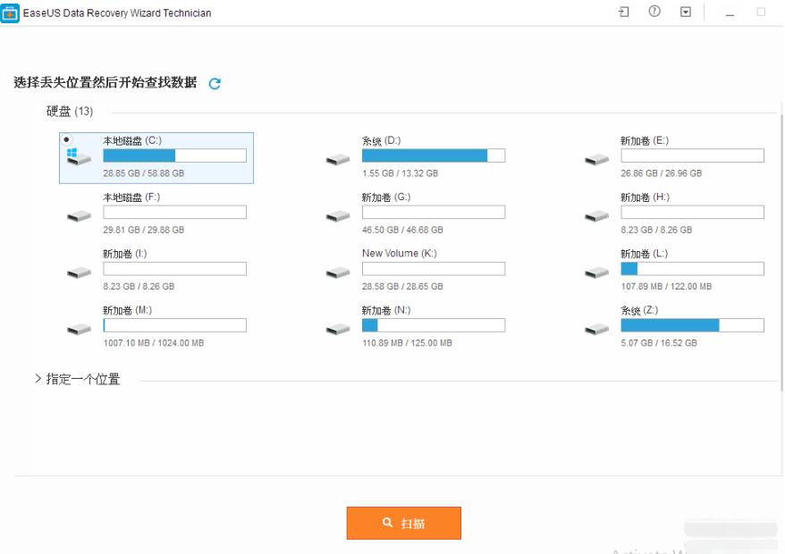Click the drive icon for 系统 (D:)
The height and width of the screenshot is (554, 785).
(x=338, y=160)
